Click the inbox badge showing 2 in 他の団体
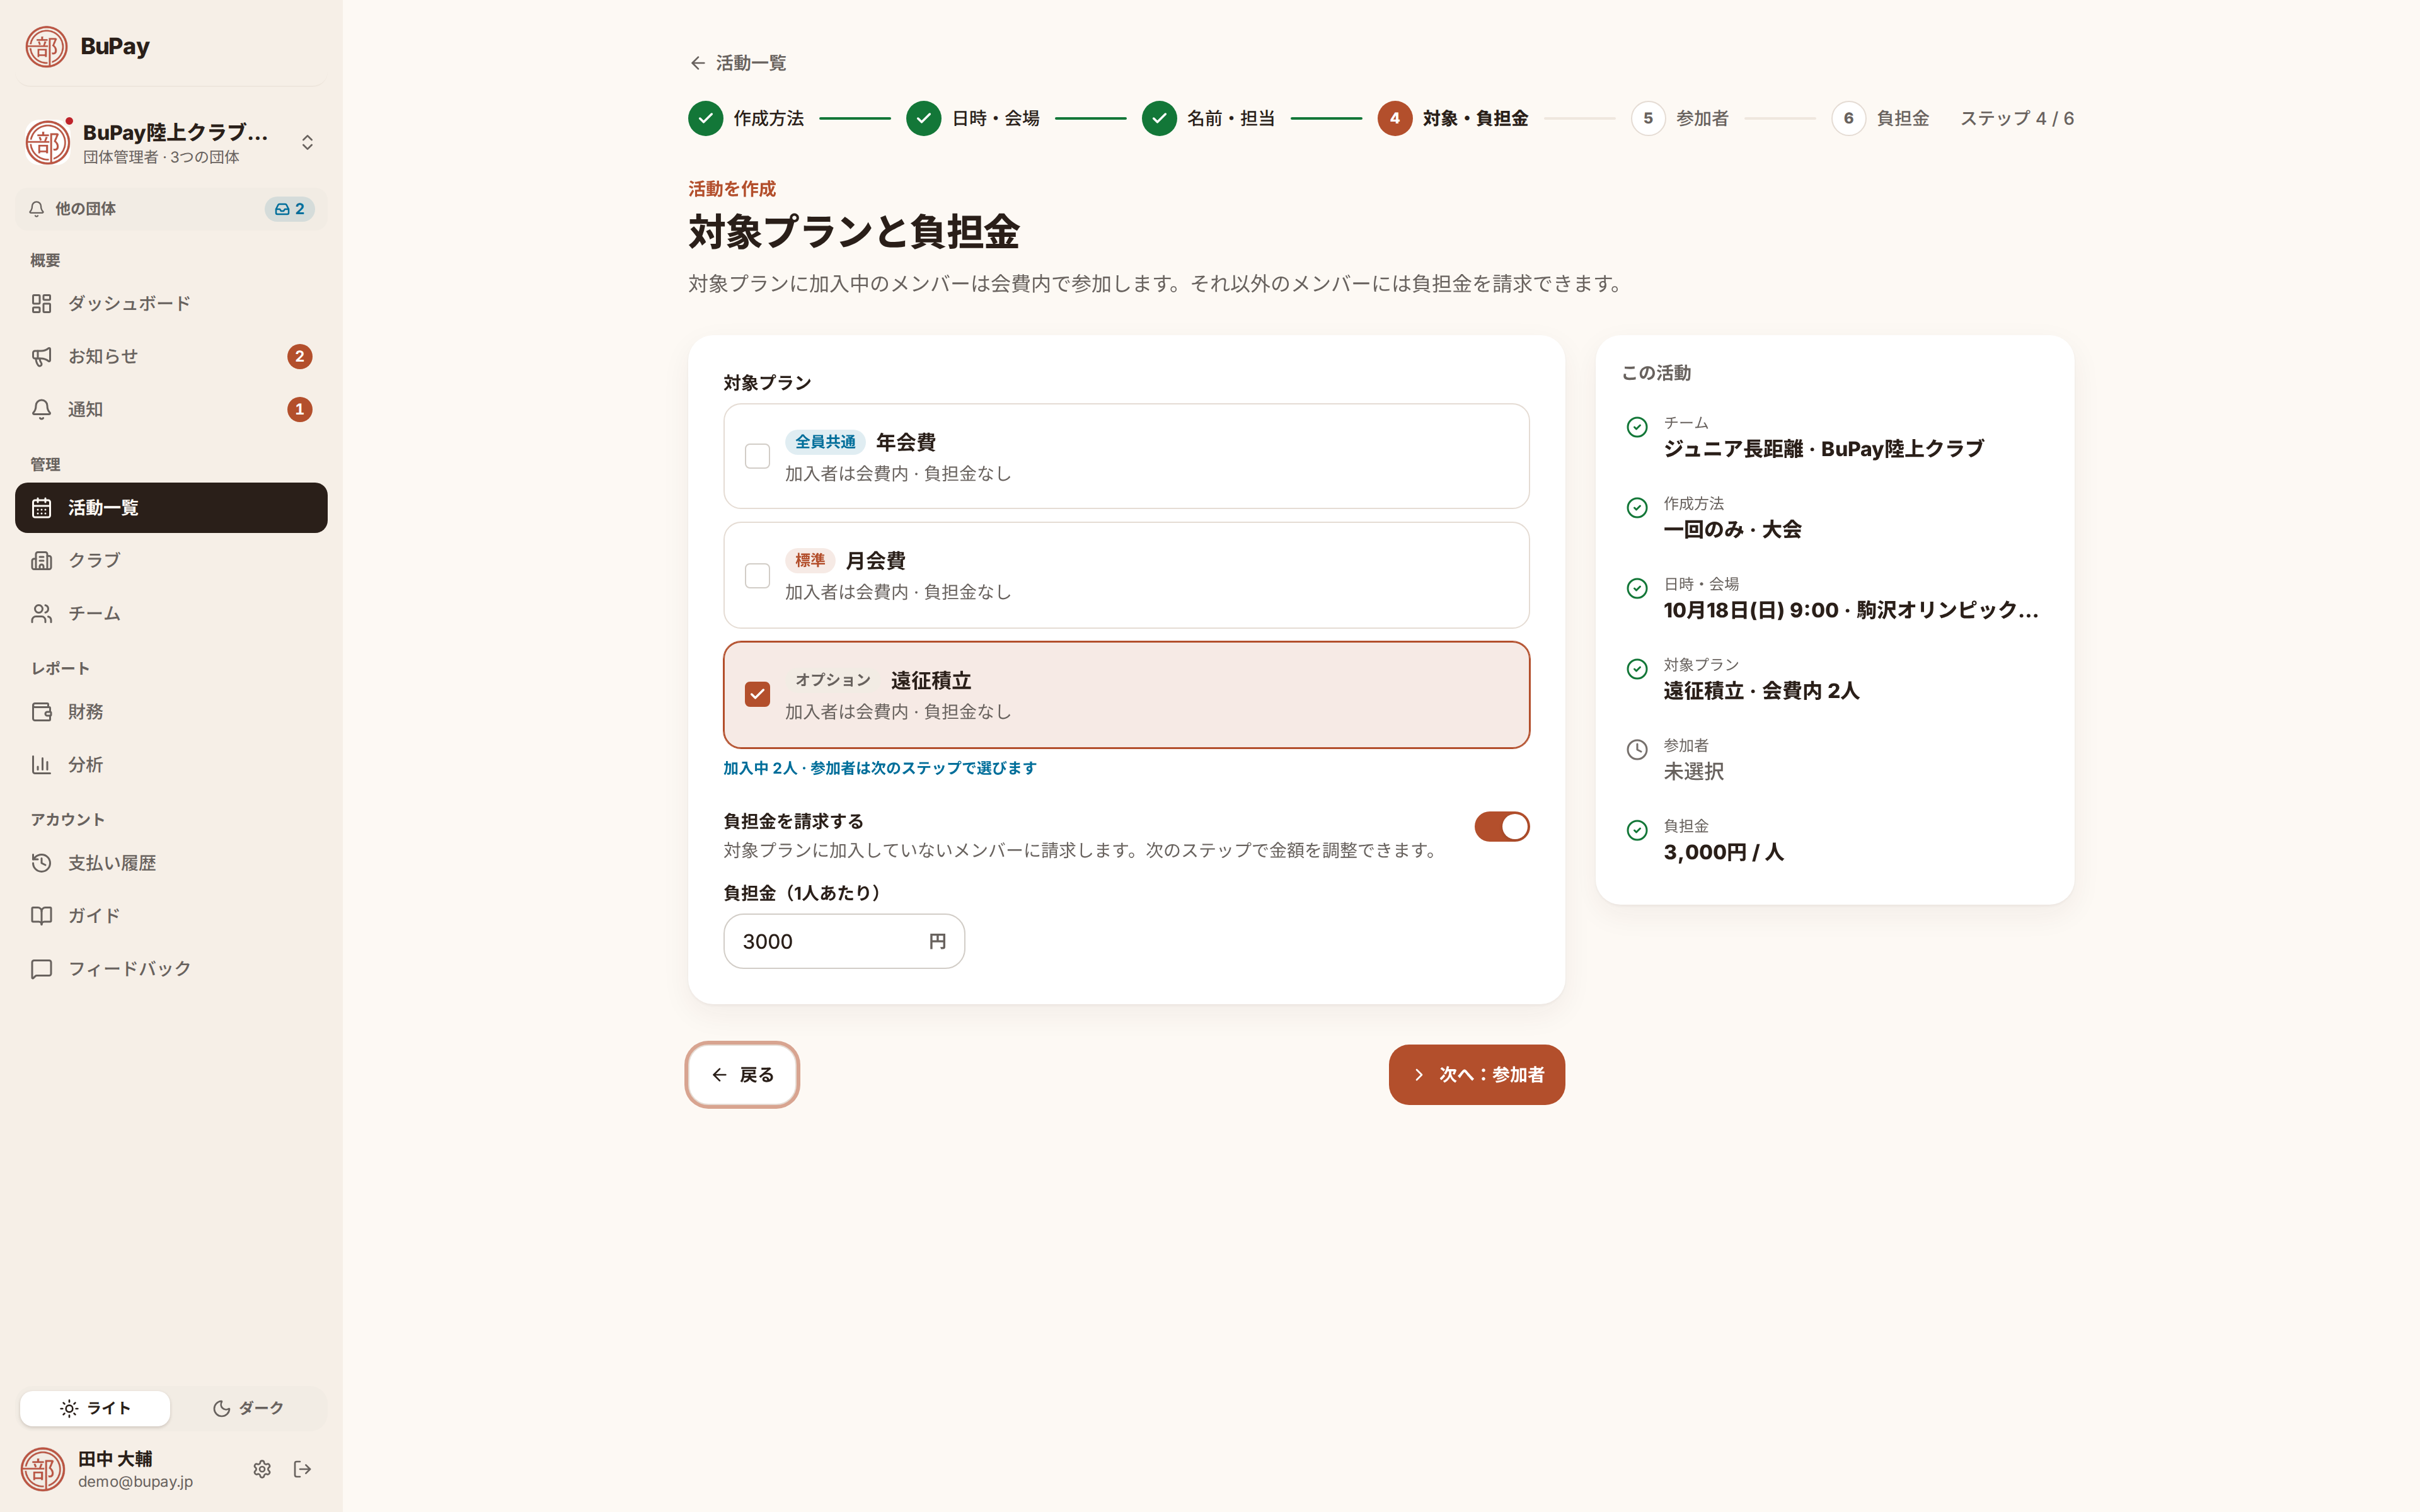This screenshot has height=1512, width=2420. coord(290,209)
